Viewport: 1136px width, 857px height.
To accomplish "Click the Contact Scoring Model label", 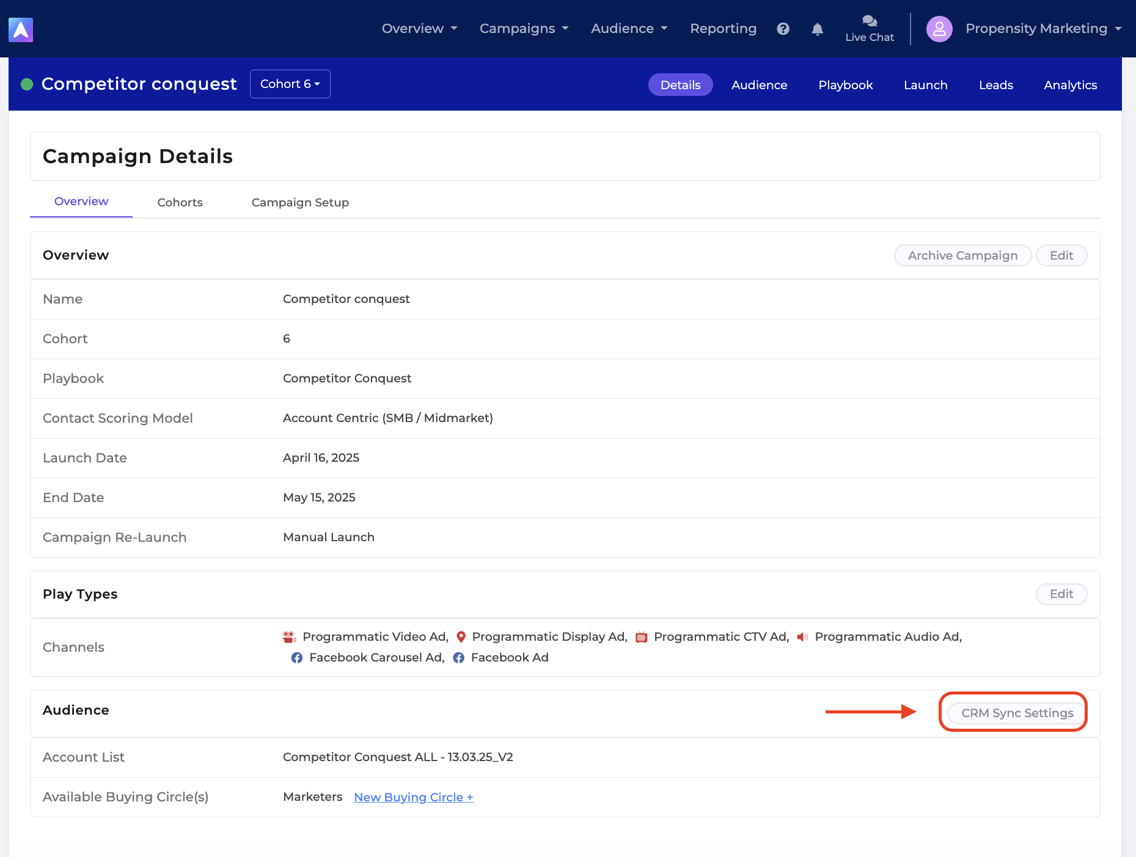I will (117, 418).
